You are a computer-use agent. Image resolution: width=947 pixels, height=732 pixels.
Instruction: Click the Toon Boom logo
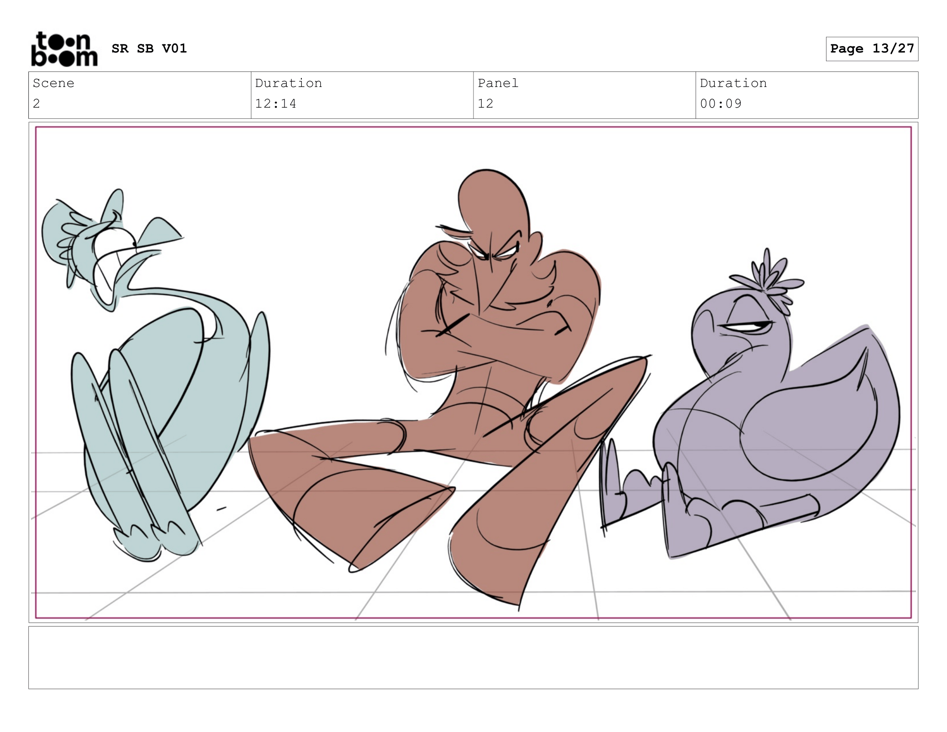(x=64, y=49)
